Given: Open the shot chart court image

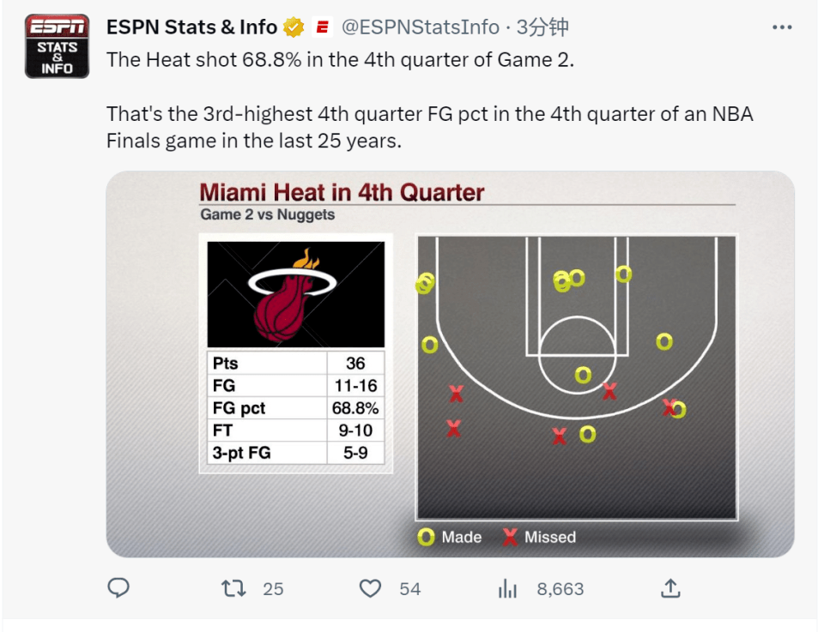Looking at the screenshot, I should click(577, 377).
